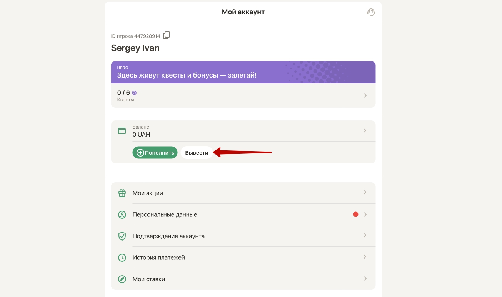Click the purple quest counter icon

click(x=134, y=93)
